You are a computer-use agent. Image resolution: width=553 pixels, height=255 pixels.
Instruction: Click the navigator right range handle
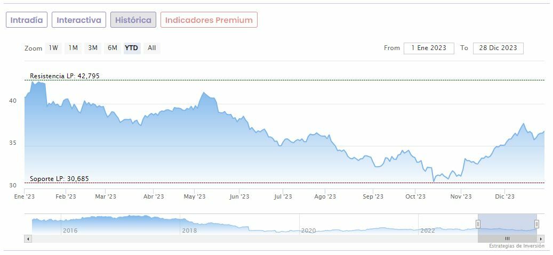536,224
